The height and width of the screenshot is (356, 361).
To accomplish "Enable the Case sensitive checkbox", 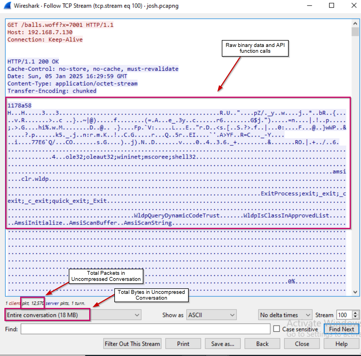I will [276, 329].
